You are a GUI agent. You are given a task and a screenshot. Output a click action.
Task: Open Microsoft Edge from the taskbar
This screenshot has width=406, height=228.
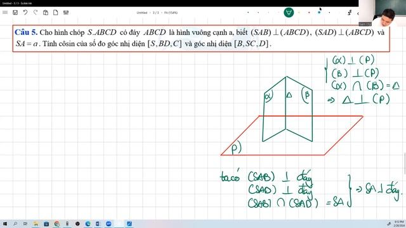click(88, 224)
